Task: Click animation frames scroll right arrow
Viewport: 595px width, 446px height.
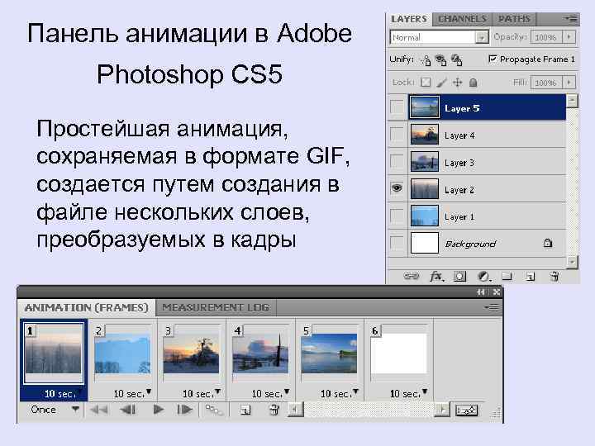Action: [x=442, y=410]
